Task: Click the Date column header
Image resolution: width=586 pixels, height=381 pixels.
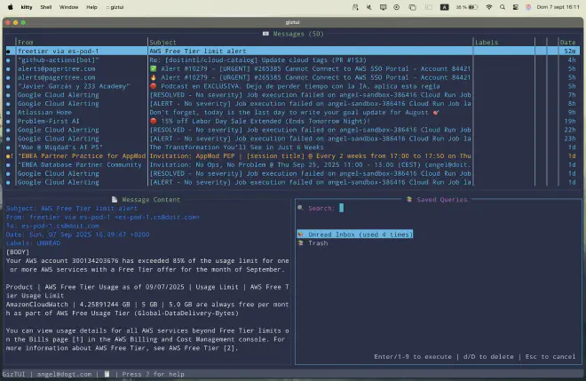Action: coord(567,43)
